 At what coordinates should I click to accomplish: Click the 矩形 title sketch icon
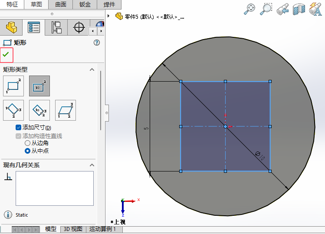pyautogui.click(x=7, y=43)
